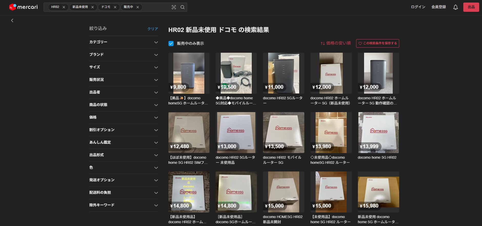The height and width of the screenshot is (226, 482).
Task: Expand the 販売状況 filter
Action: coord(124,80)
